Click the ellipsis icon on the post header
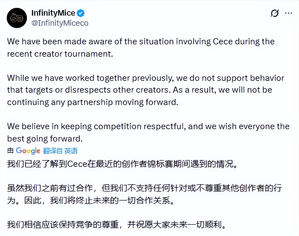The height and width of the screenshot is (236, 299). tap(289, 12)
